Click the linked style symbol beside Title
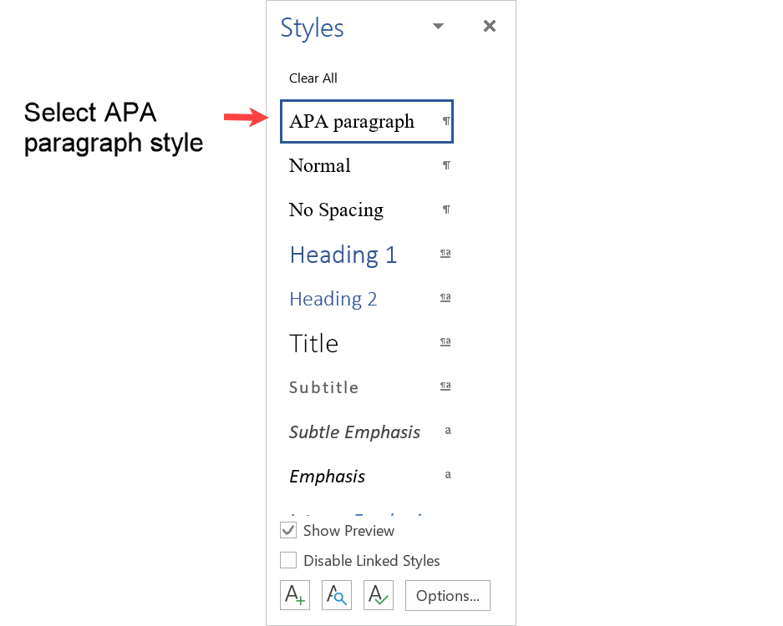 click(445, 342)
